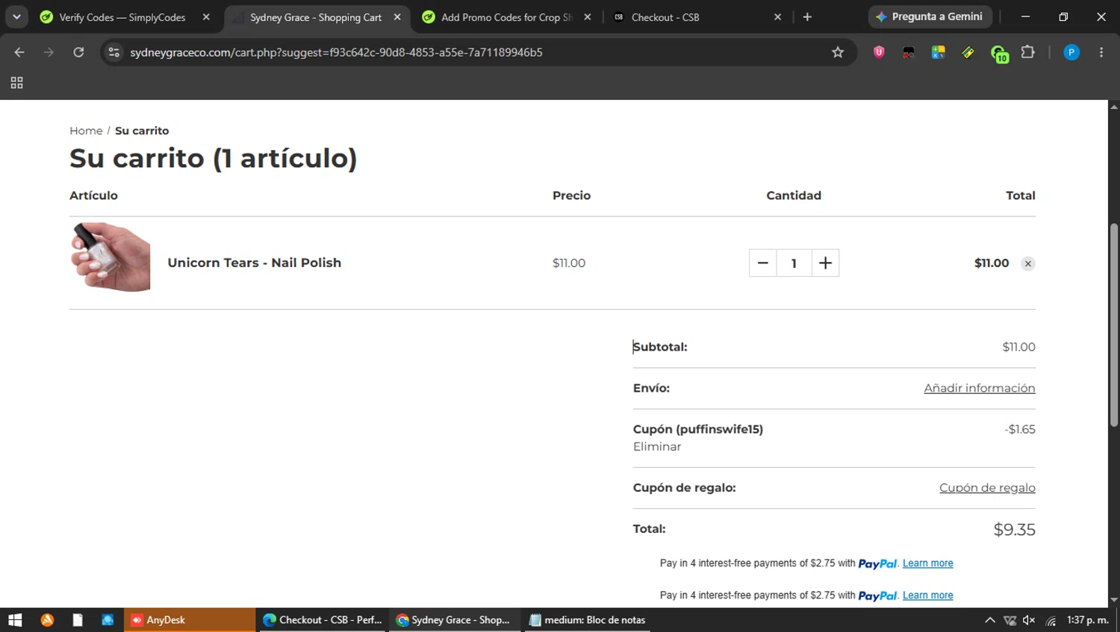Close the Sydney Grace - Shopping Cart tab

click(397, 17)
